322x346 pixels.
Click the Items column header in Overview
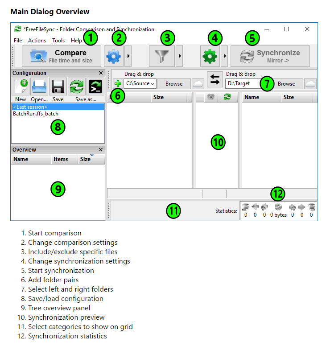[65, 159]
